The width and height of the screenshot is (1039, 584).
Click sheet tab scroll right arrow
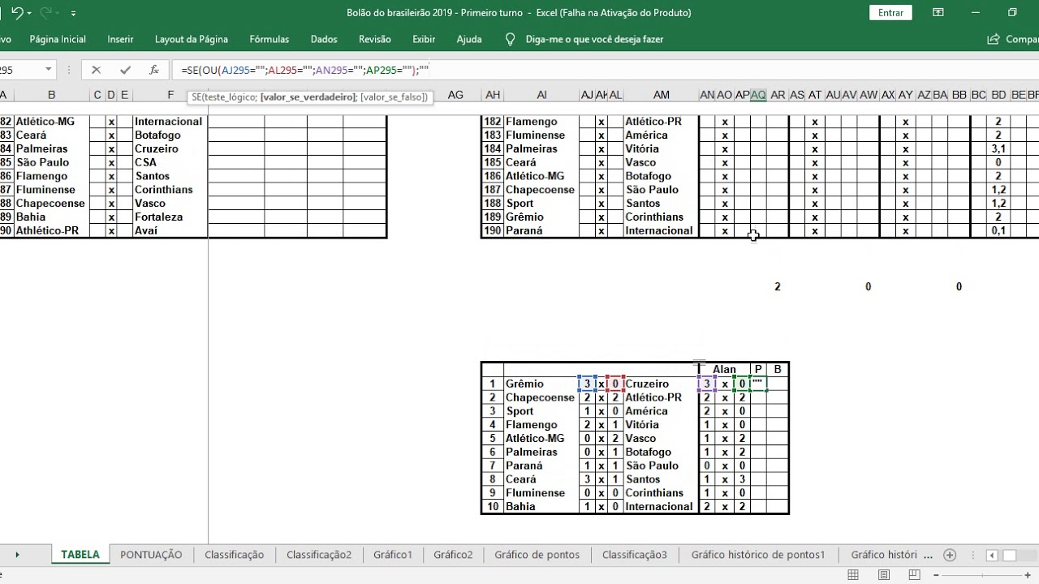(17, 555)
